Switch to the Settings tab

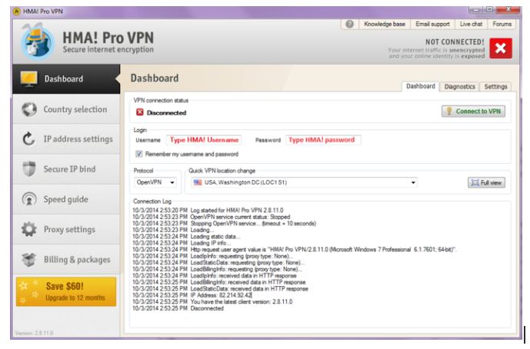click(495, 87)
